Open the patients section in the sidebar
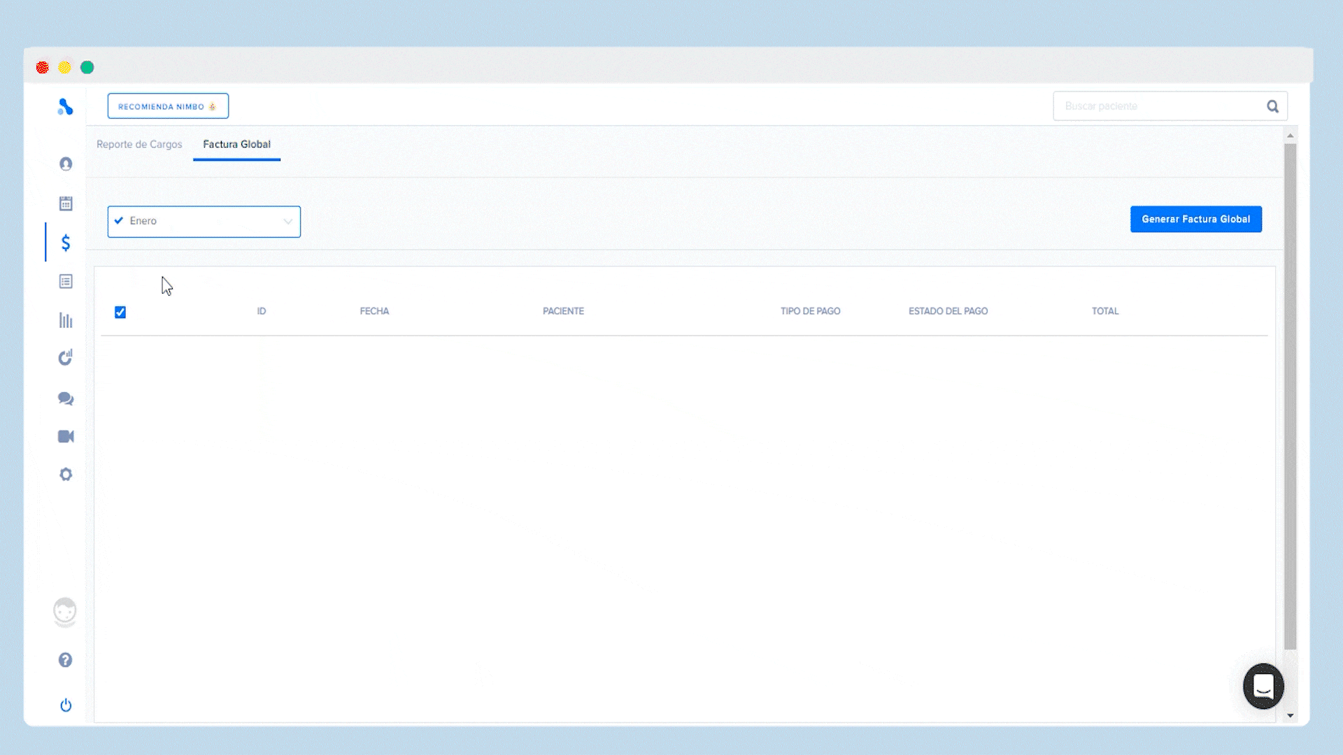 point(65,164)
